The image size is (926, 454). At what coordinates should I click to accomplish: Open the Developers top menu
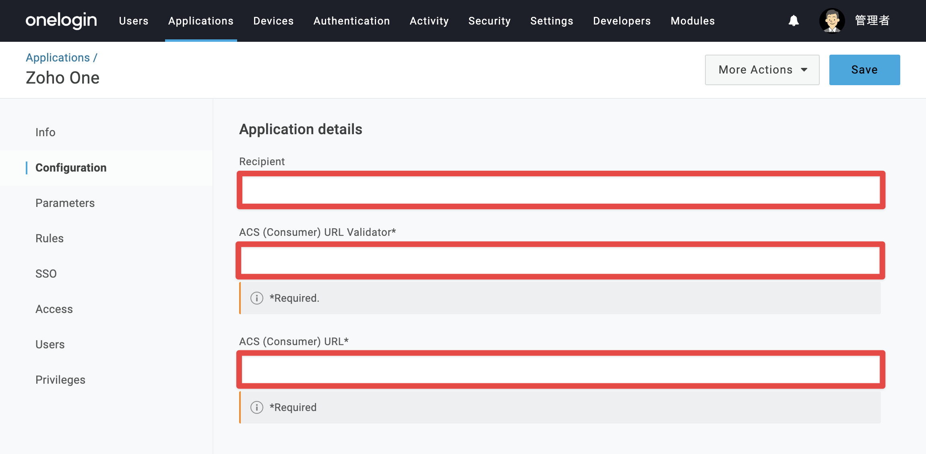tap(622, 21)
